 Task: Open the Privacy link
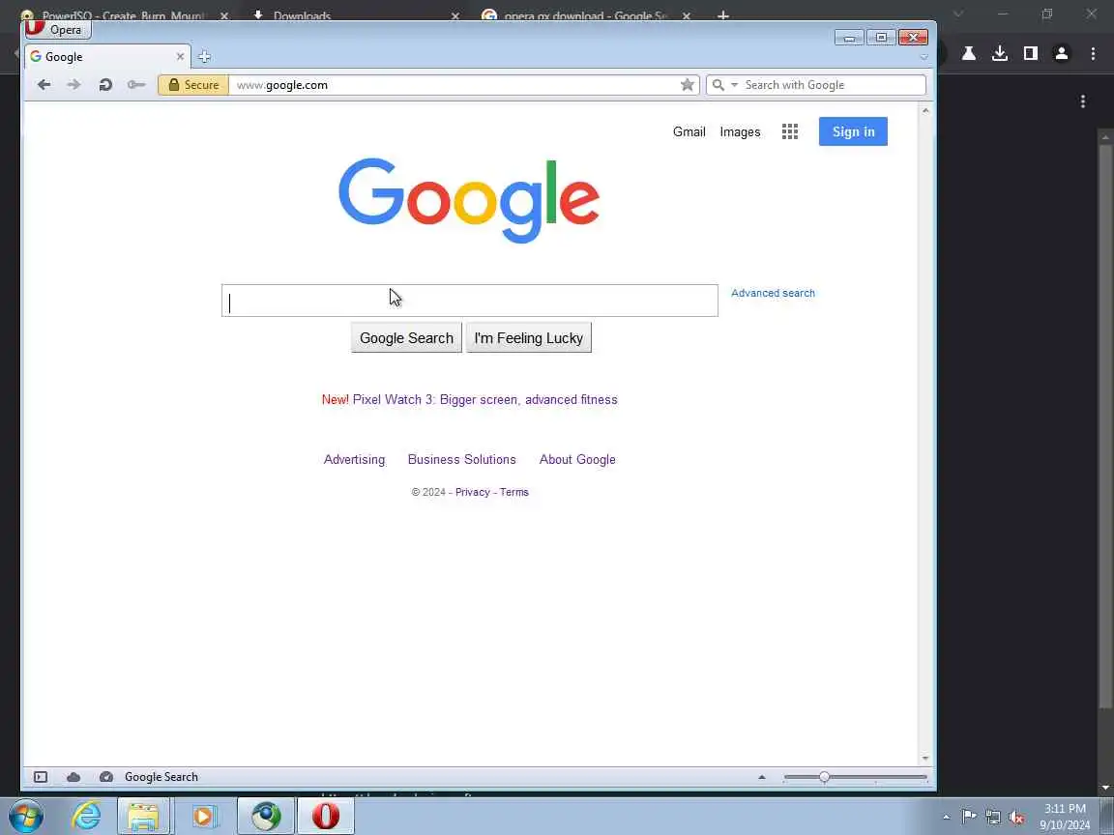pos(473,492)
